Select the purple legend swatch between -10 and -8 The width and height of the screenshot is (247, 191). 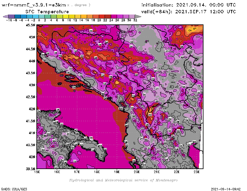[12, 16]
